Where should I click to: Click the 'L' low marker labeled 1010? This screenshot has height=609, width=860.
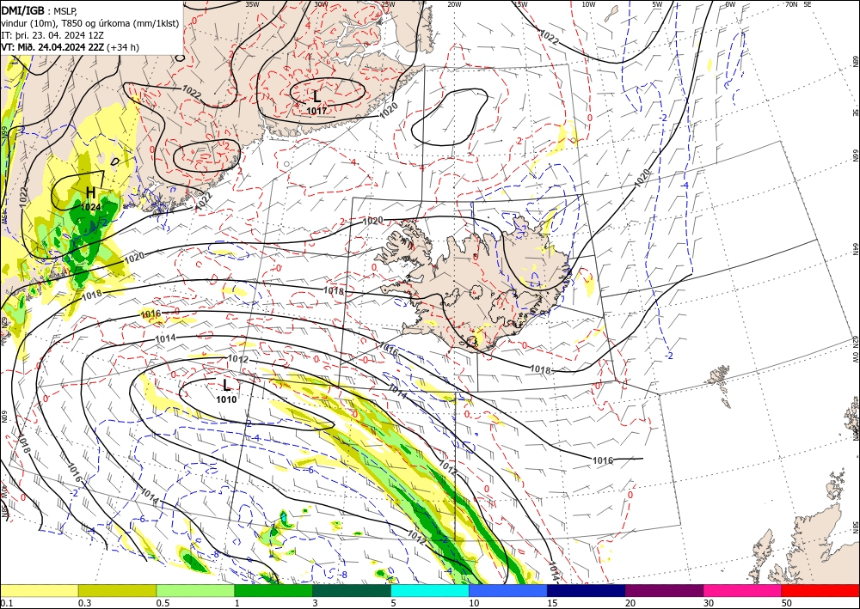point(226,385)
